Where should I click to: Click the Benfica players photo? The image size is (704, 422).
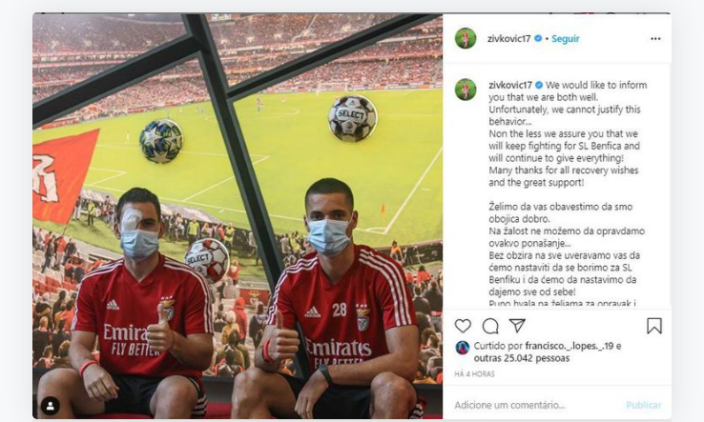tap(238, 216)
